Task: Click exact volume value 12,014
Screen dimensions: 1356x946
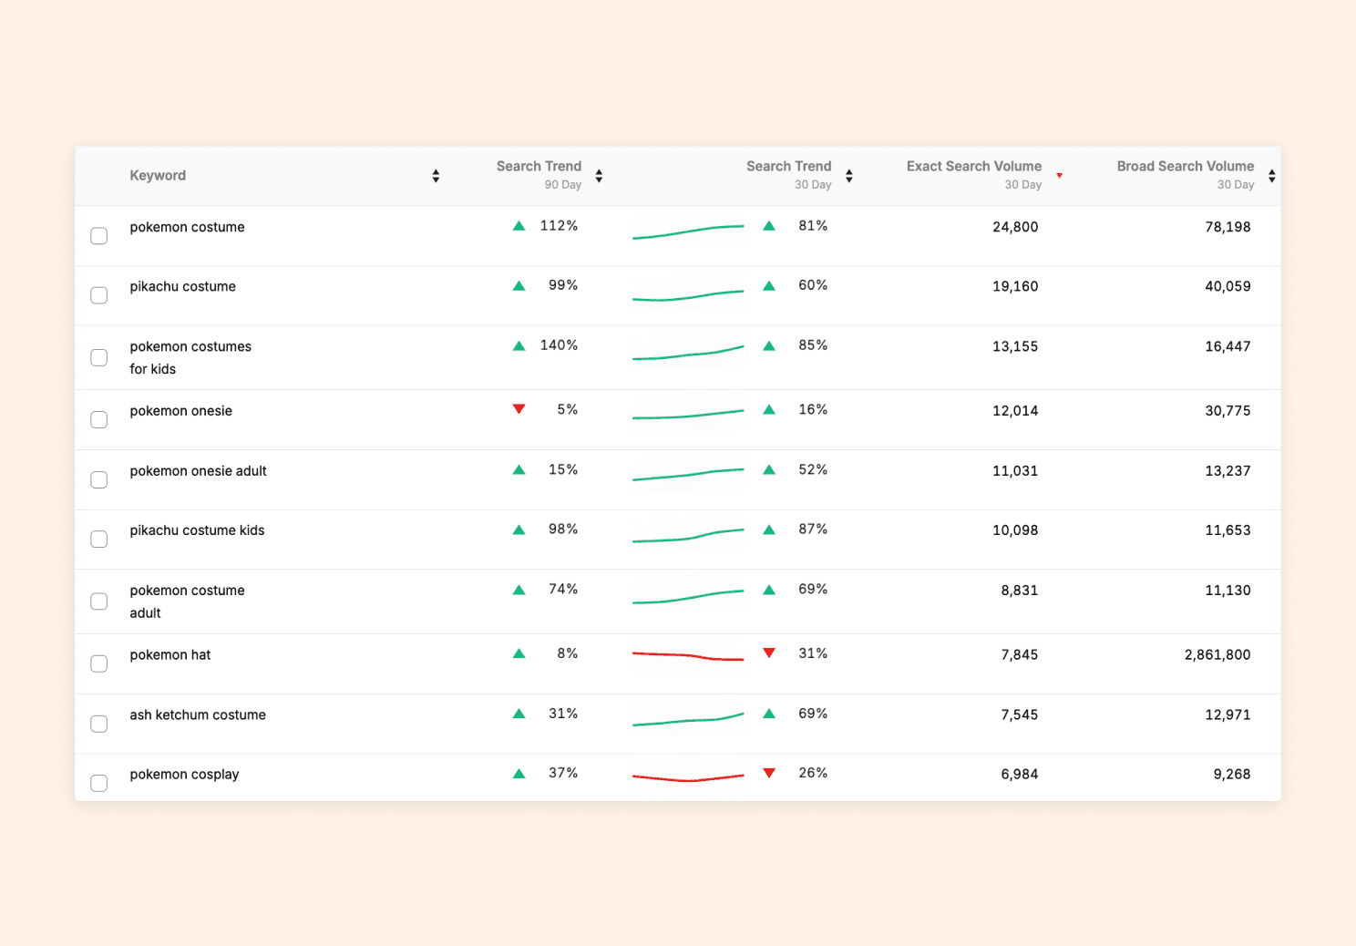Action: coord(1015,411)
